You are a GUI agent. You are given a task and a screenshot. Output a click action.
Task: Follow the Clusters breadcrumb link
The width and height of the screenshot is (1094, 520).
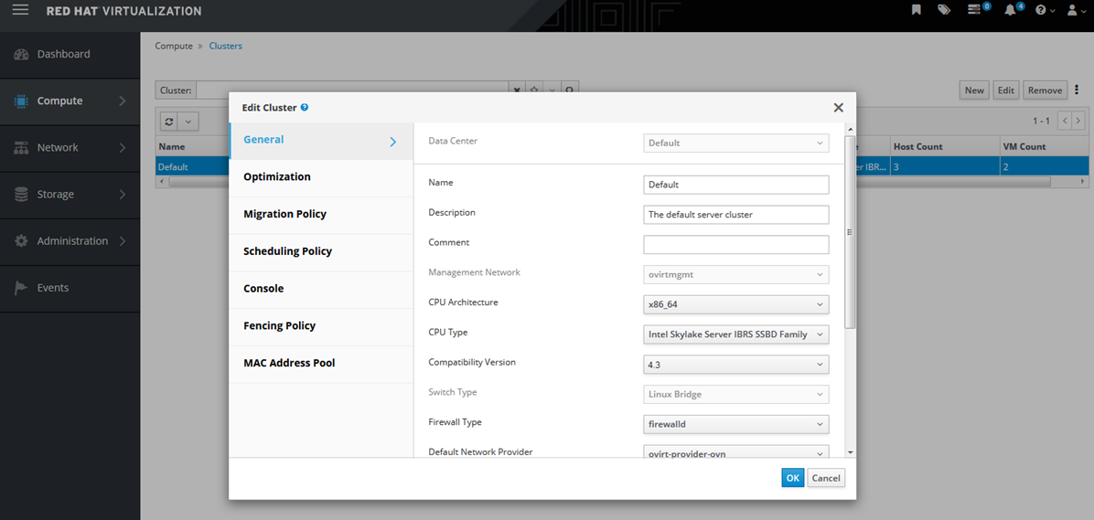[x=226, y=46]
